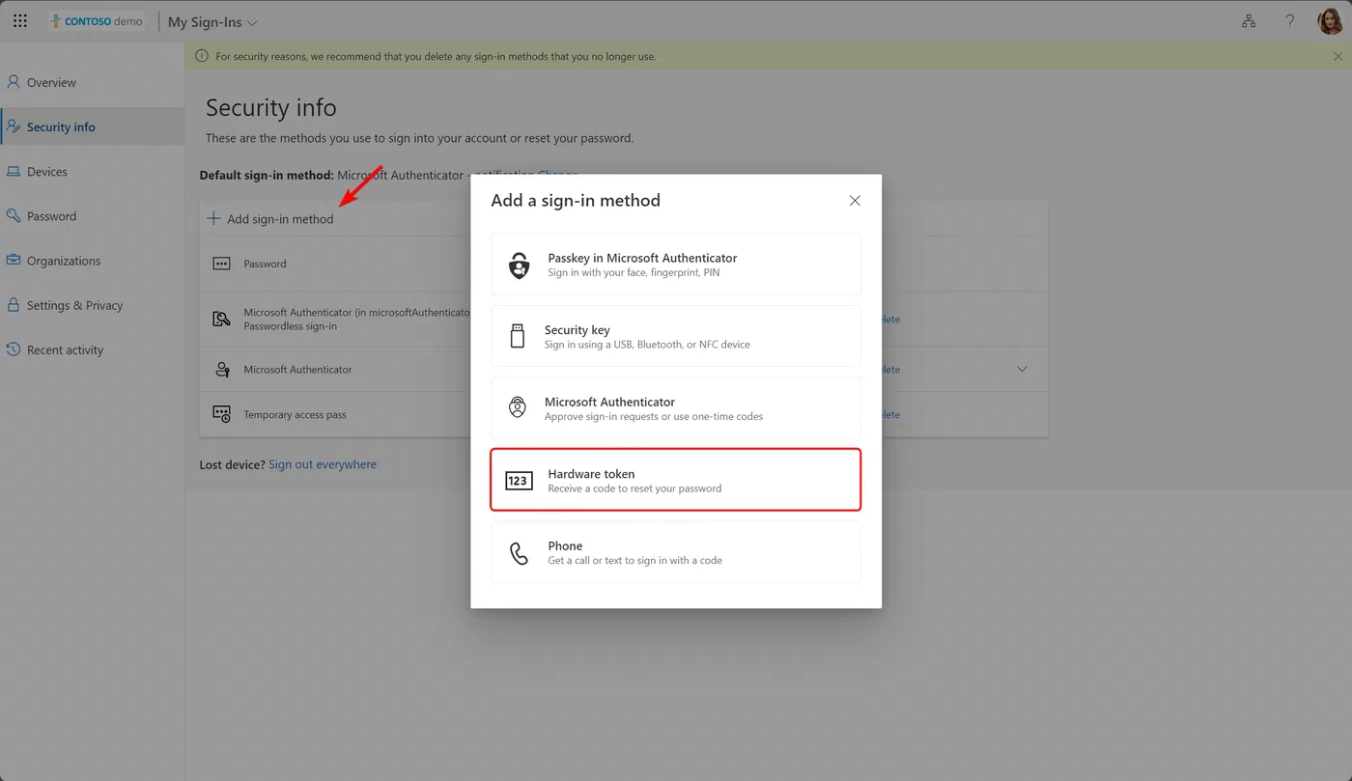Image resolution: width=1352 pixels, height=781 pixels.
Task: Open the app launcher grid icon
Action: coord(20,21)
